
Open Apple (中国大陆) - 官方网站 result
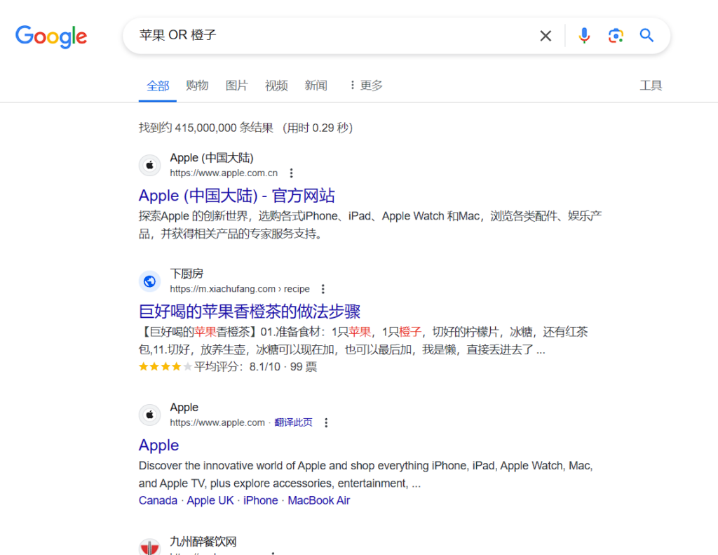click(237, 196)
